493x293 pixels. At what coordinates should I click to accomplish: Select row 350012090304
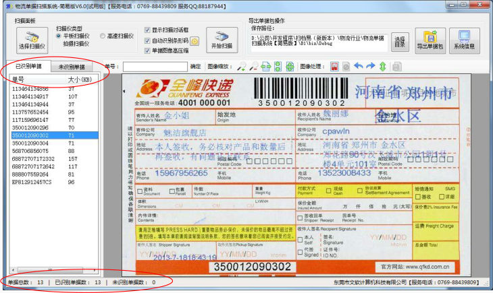(54, 143)
